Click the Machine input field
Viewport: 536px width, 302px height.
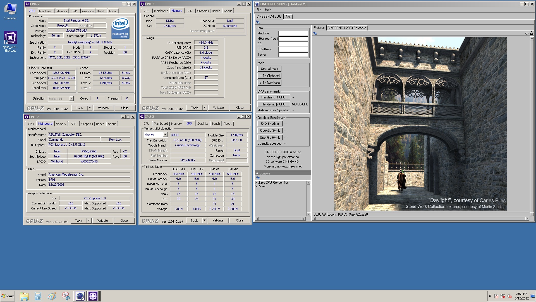click(293, 33)
